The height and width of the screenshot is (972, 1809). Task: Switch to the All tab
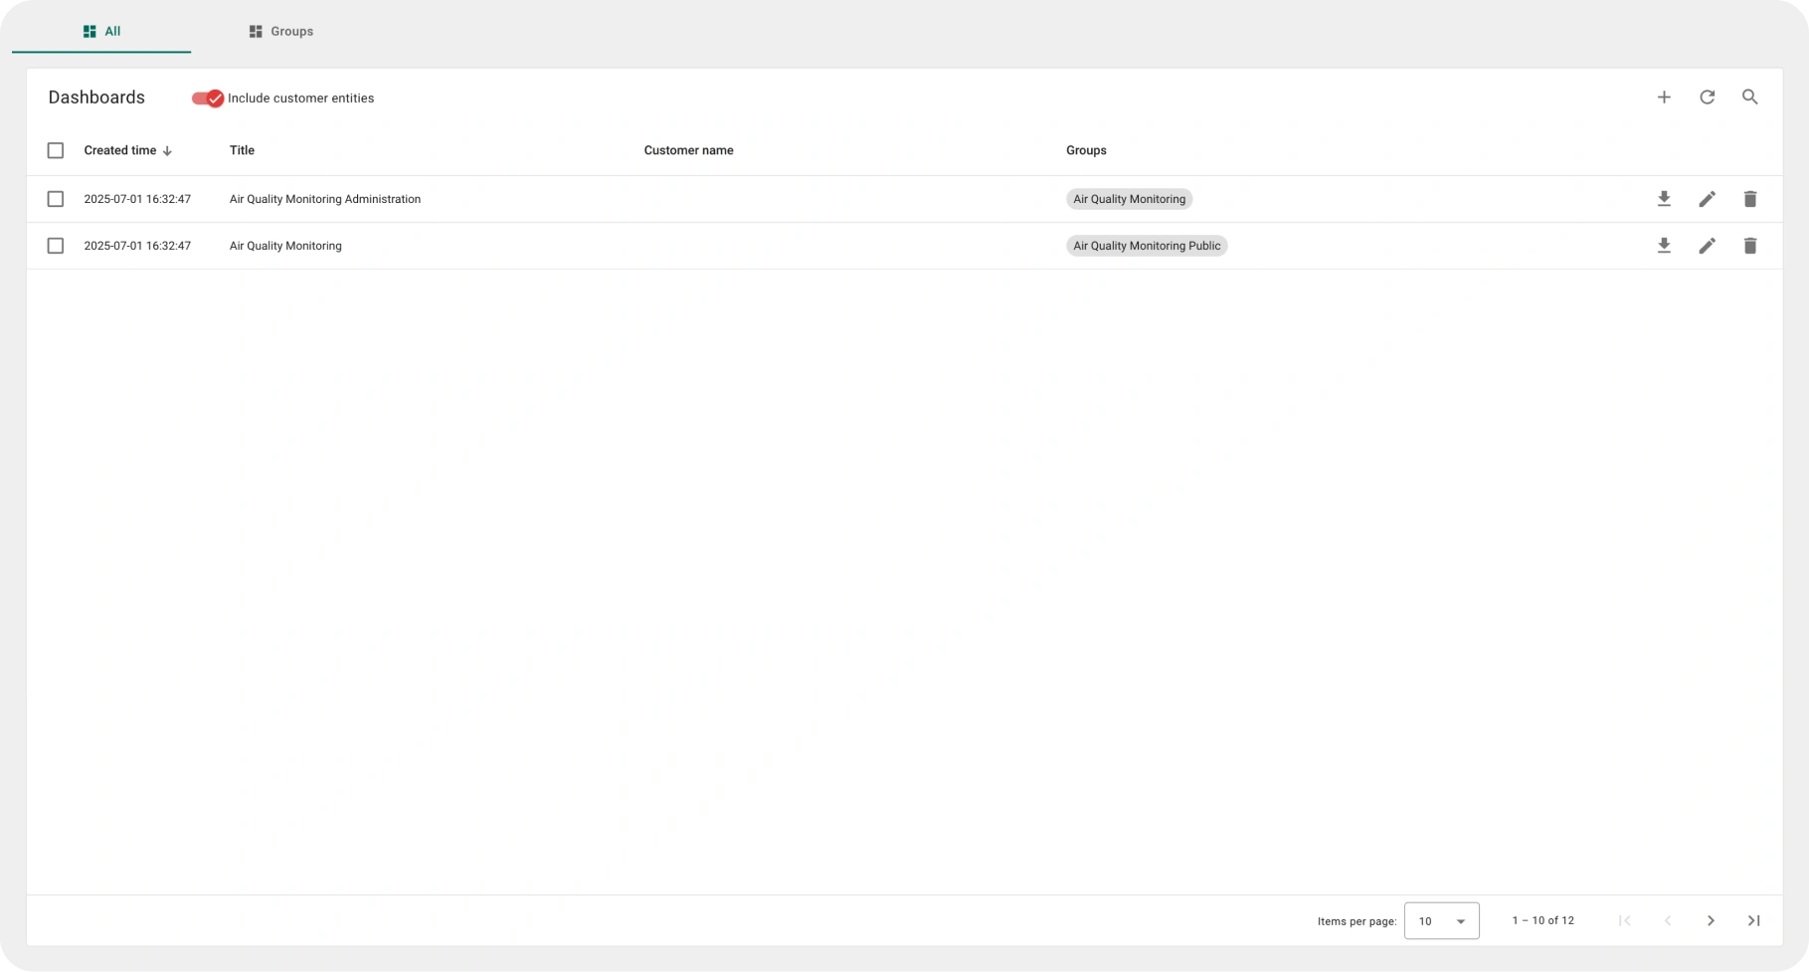[x=101, y=32]
